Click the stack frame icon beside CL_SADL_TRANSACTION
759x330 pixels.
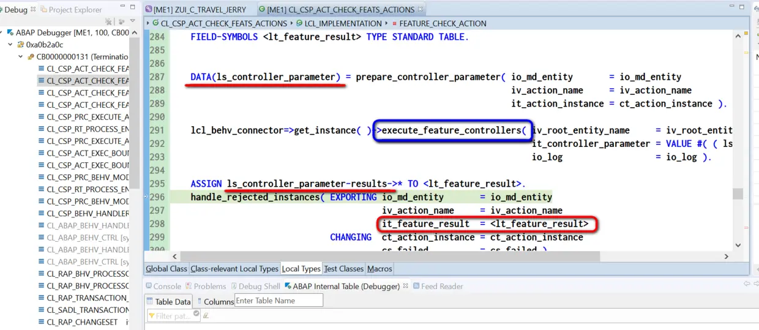(41, 310)
